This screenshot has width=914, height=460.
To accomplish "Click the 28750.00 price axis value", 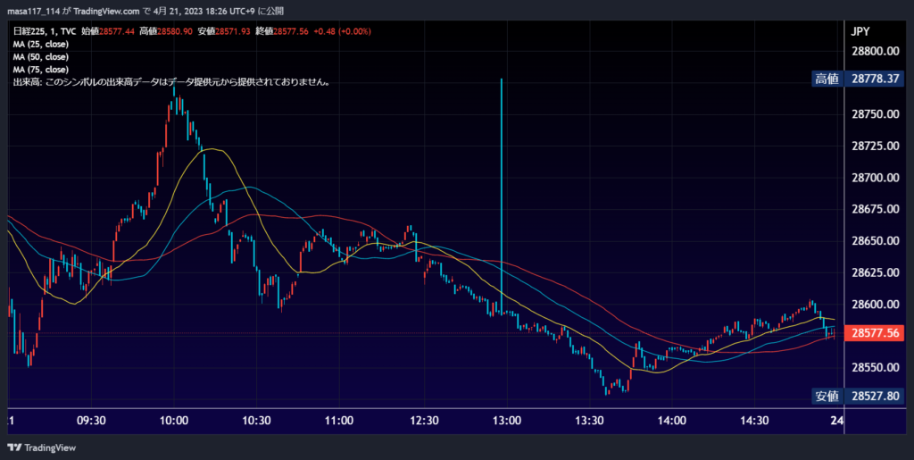I will (876, 114).
